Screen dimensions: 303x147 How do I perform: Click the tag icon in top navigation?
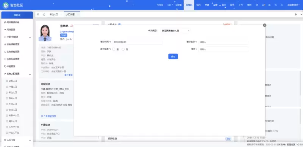pyautogui.click(x=276, y=5)
